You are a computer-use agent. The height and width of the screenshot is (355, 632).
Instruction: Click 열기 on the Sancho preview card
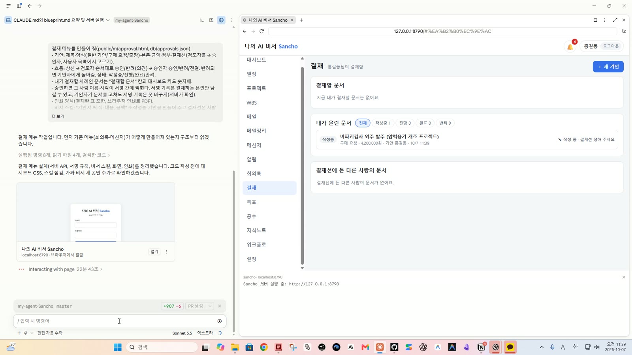154,252
